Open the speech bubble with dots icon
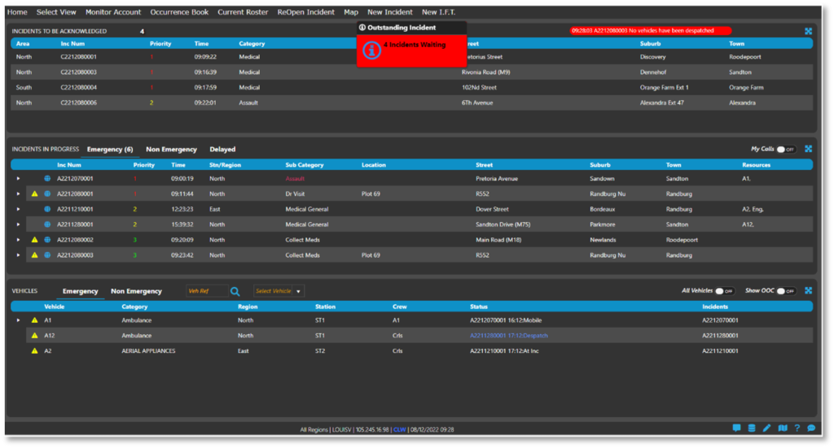The image size is (834, 448). pos(811,428)
